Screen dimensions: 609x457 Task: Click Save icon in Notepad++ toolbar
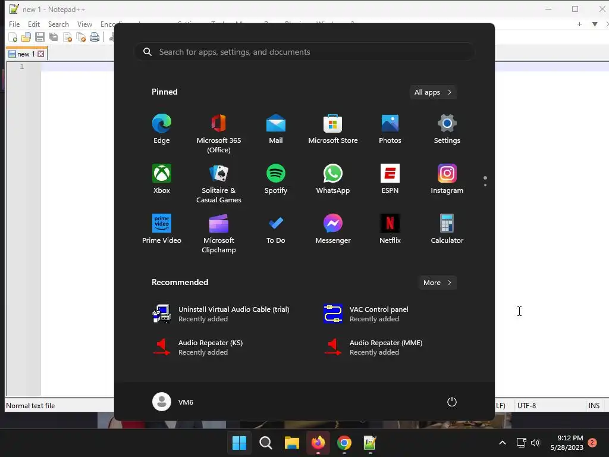[x=40, y=37]
